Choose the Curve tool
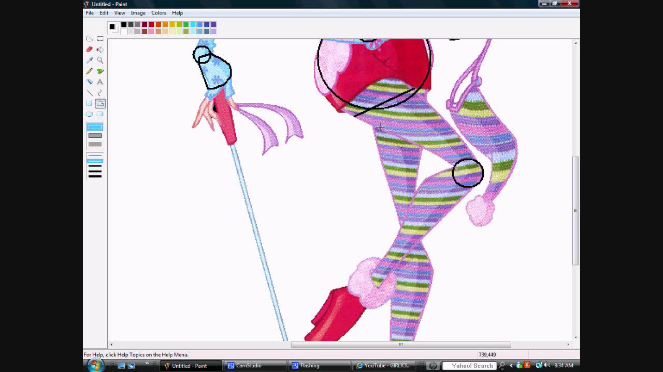Image resolution: width=663 pixels, height=372 pixels. 100,93
